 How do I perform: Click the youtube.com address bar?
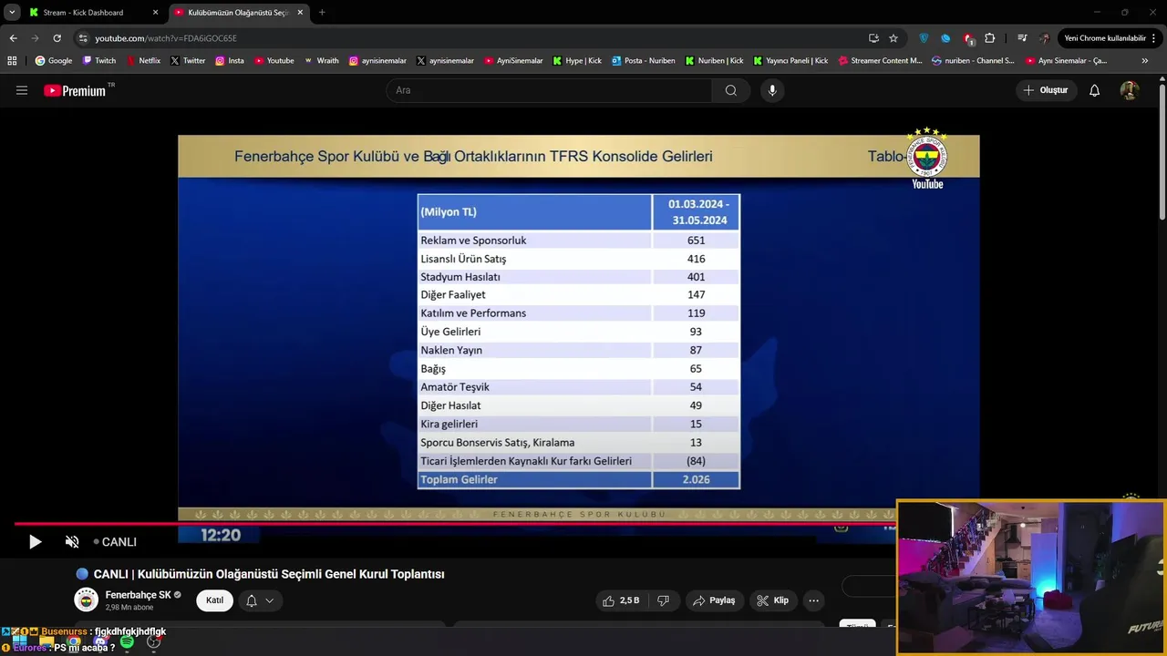pos(474,38)
